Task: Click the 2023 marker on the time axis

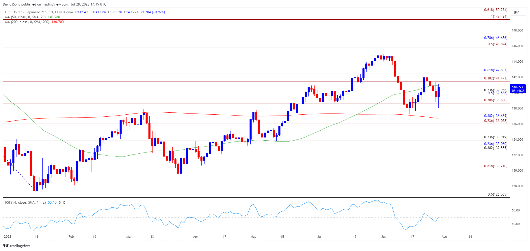Action: coord(8,237)
